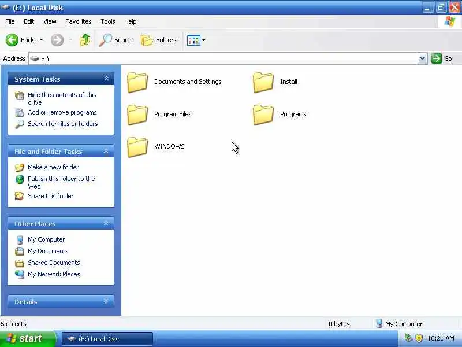
Task: Select the WINDOWS folder icon
Action: click(137, 147)
